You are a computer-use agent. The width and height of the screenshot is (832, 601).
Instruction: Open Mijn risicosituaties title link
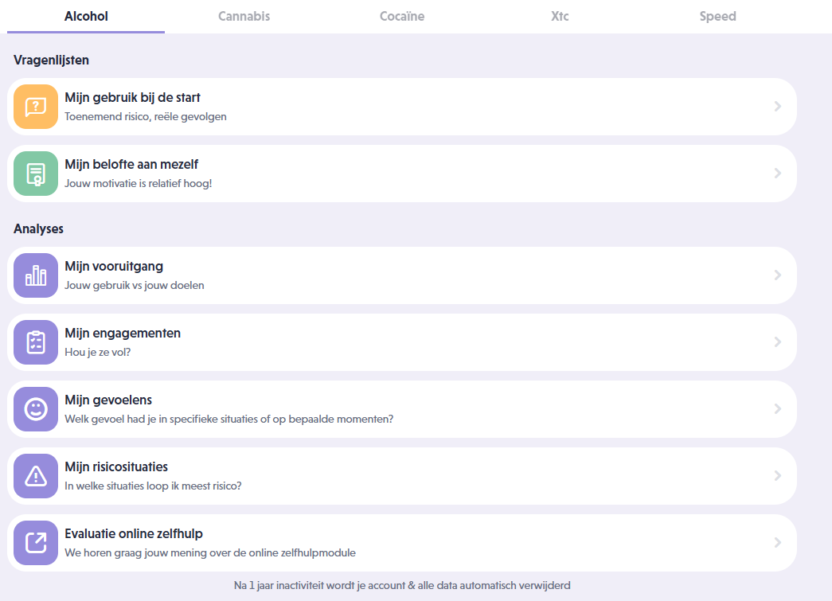[116, 466]
